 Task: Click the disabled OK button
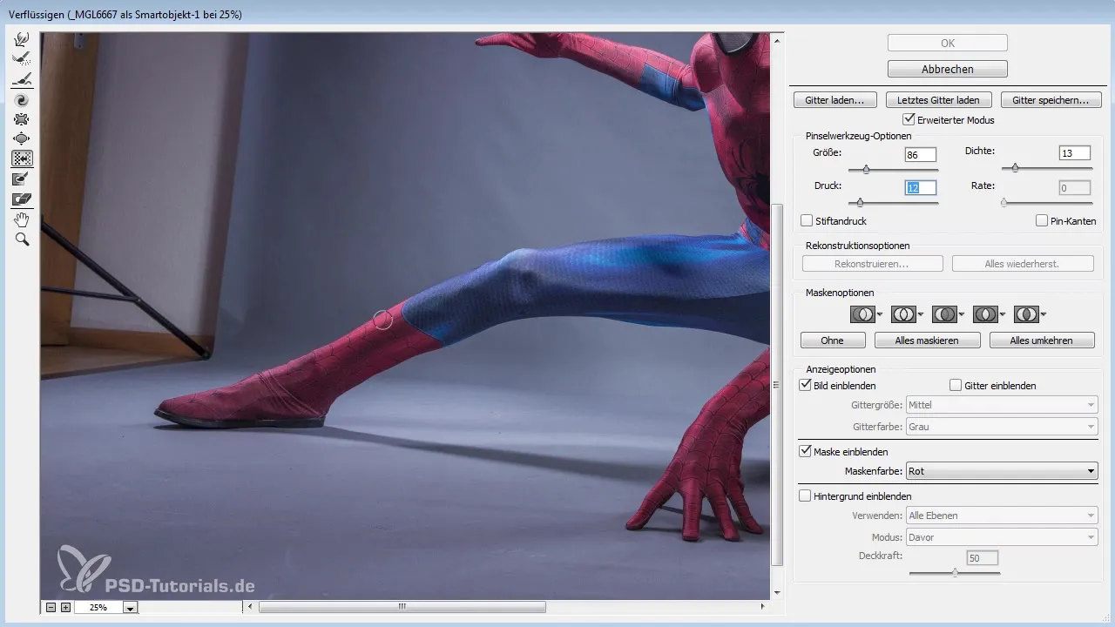coord(948,43)
